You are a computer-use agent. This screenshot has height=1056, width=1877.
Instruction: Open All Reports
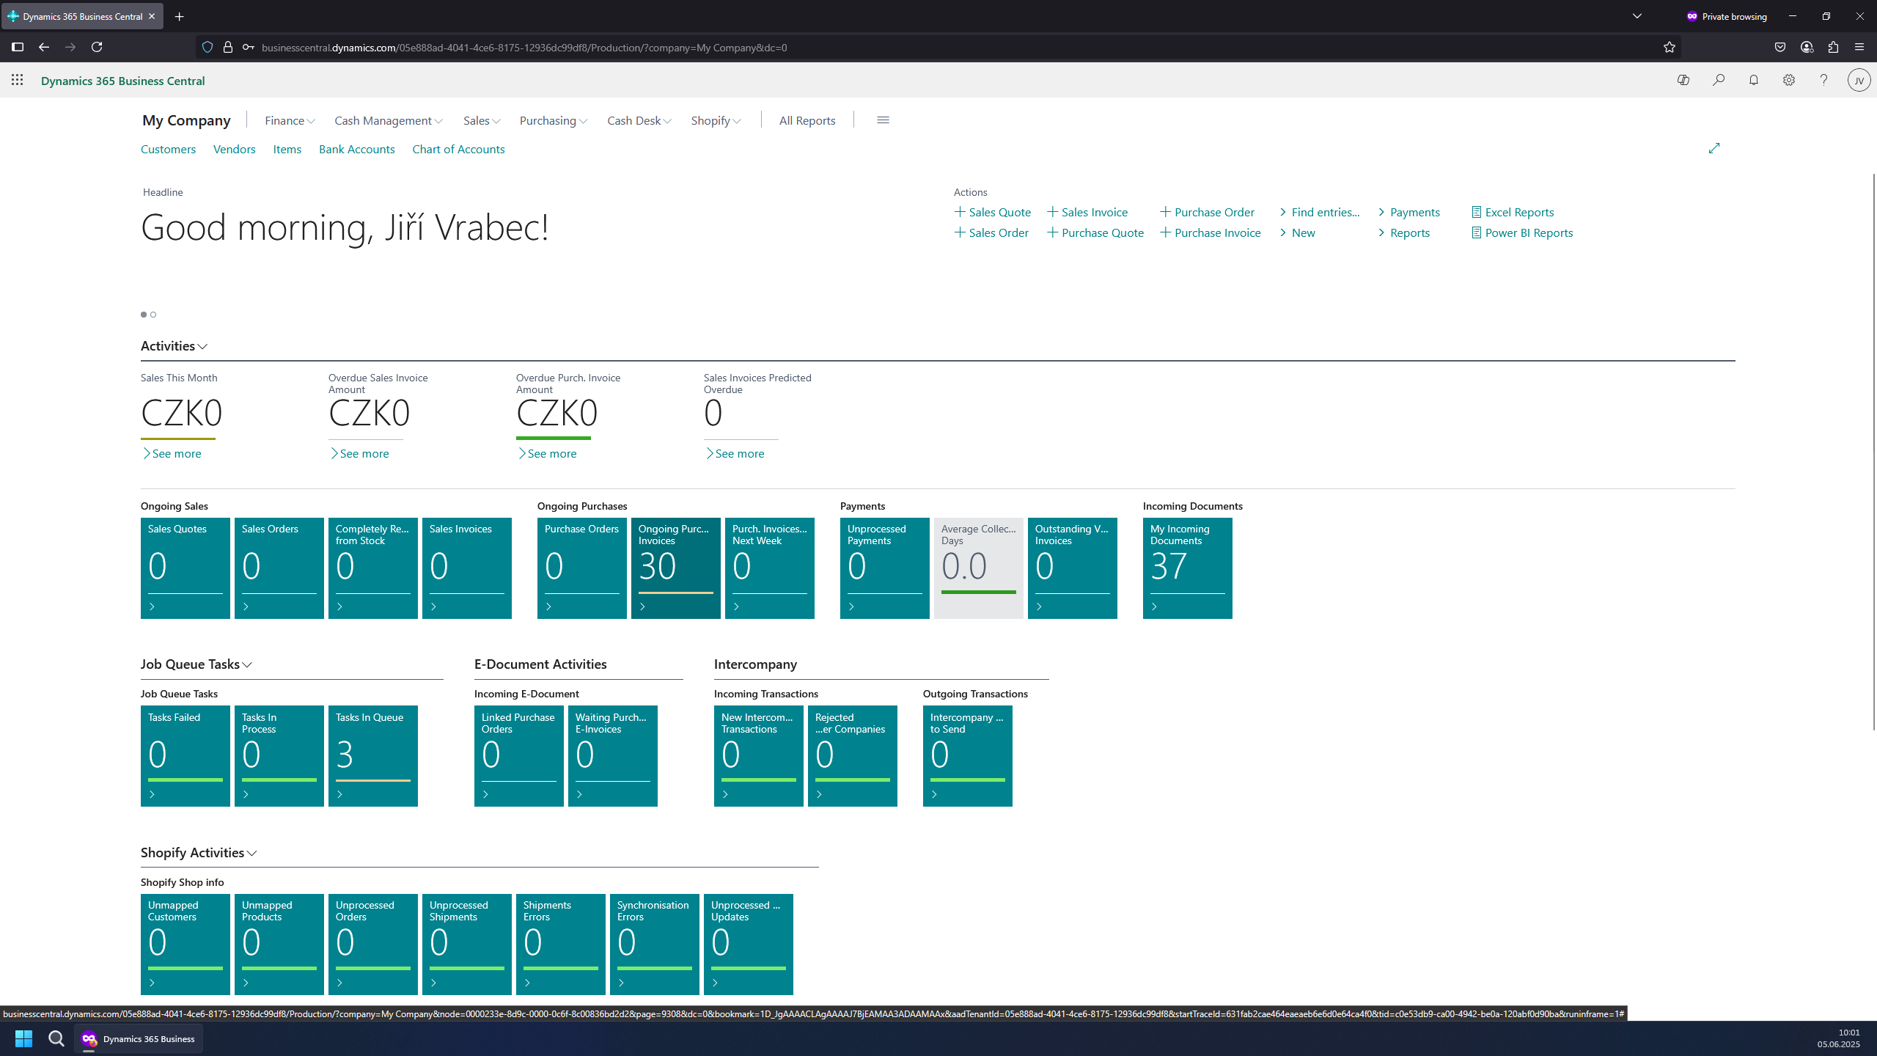click(807, 120)
